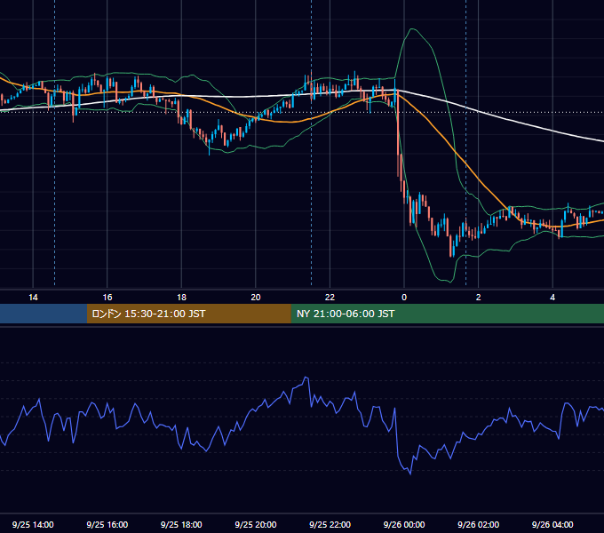The width and height of the screenshot is (604, 533).
Task: Click the 20 hour label on price chart axis
Action: pyautogui.click(x=256, y=298)
